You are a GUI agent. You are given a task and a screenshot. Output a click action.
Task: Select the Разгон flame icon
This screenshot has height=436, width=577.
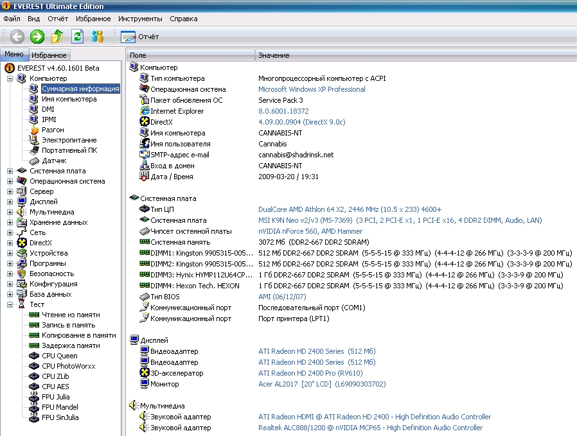(x=34, y=130)
